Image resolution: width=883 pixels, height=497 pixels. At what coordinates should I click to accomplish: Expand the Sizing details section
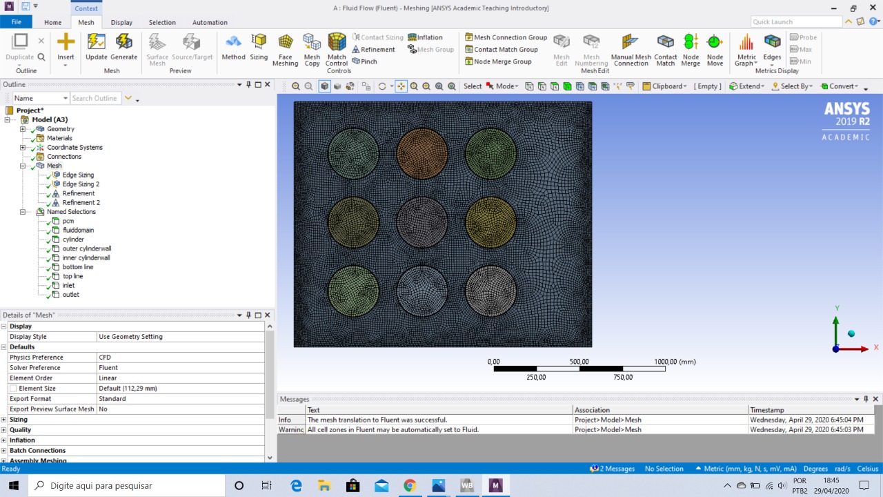point(4,420)
